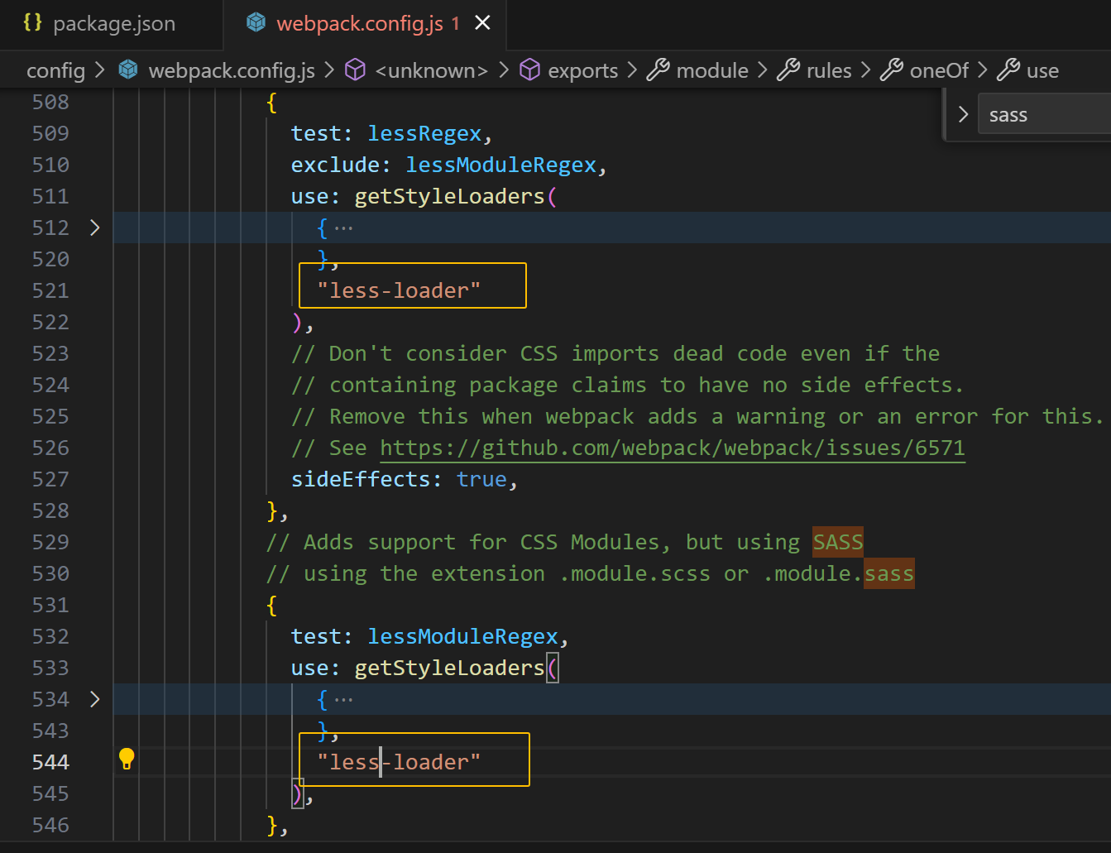This screenshot has width=1111, height=853.
Task: Click the opening brace on line 531
Action: (x=271, y=605)
